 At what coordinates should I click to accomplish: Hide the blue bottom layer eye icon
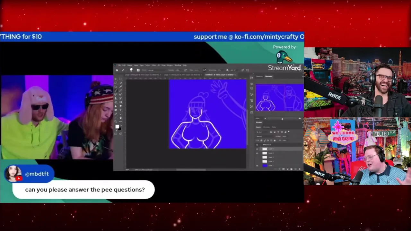pyautogui.click(x=257, y=166)
